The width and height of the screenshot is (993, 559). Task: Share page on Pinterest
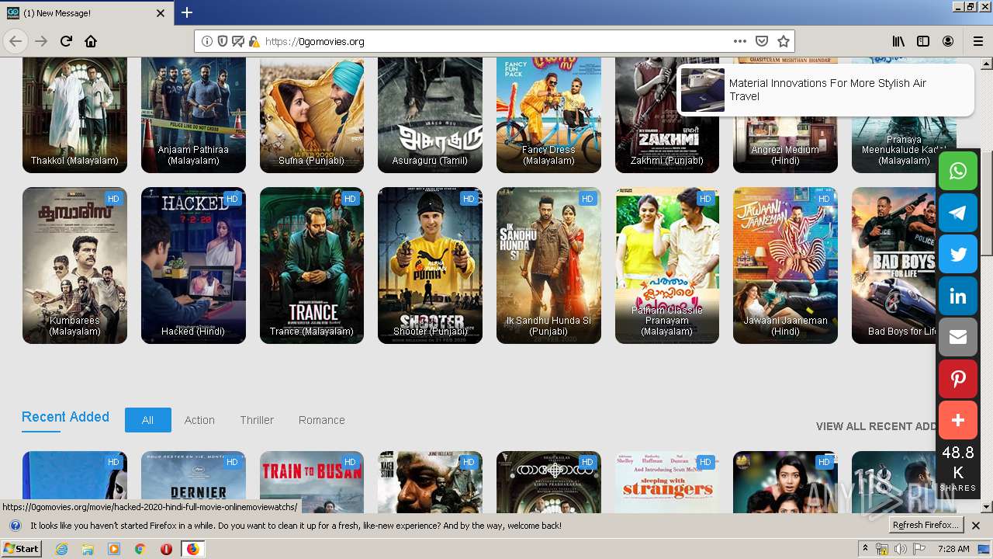click(958, 379)
